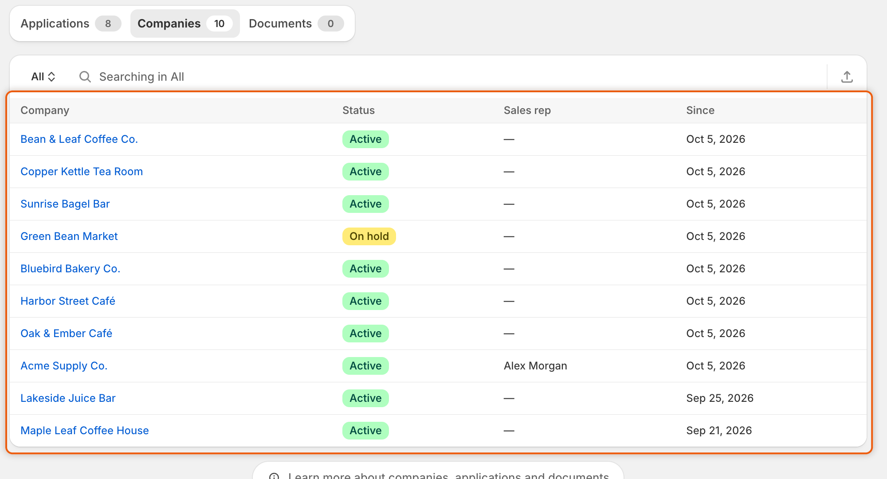Click Active badge for Maple Leaf Coffee House

click(x=365, y=431)
